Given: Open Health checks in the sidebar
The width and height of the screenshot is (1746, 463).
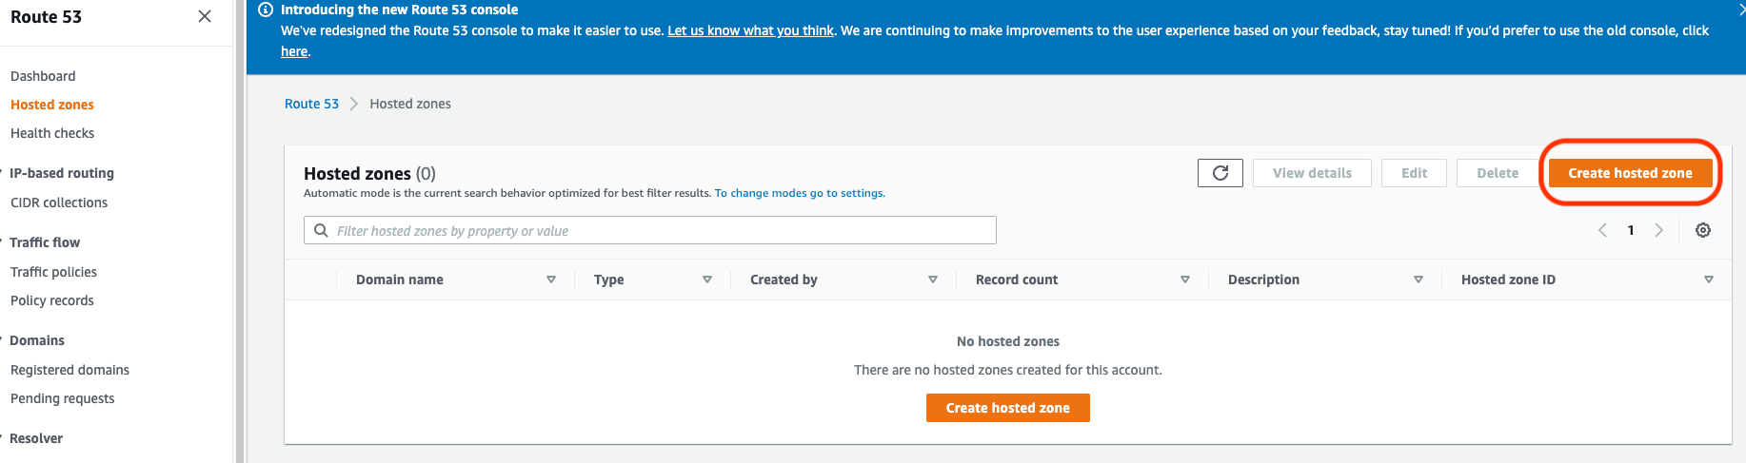Looking at the screenshot, I should (52, 133).
